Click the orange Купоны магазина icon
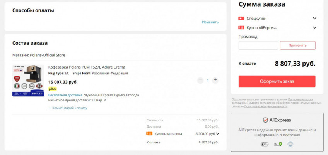 click(x=149, y=134)
